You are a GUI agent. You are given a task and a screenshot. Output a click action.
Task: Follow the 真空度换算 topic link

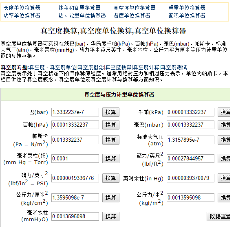(x=119, y=67)
